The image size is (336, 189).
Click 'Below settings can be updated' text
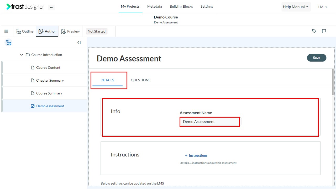(132, 183)
